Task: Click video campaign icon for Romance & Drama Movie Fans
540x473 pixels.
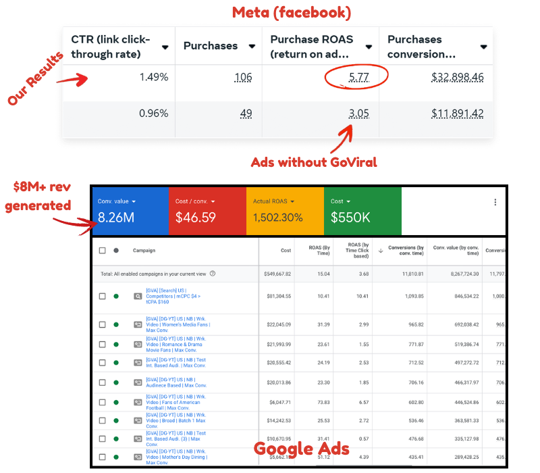Action: (x=138, y=345)
